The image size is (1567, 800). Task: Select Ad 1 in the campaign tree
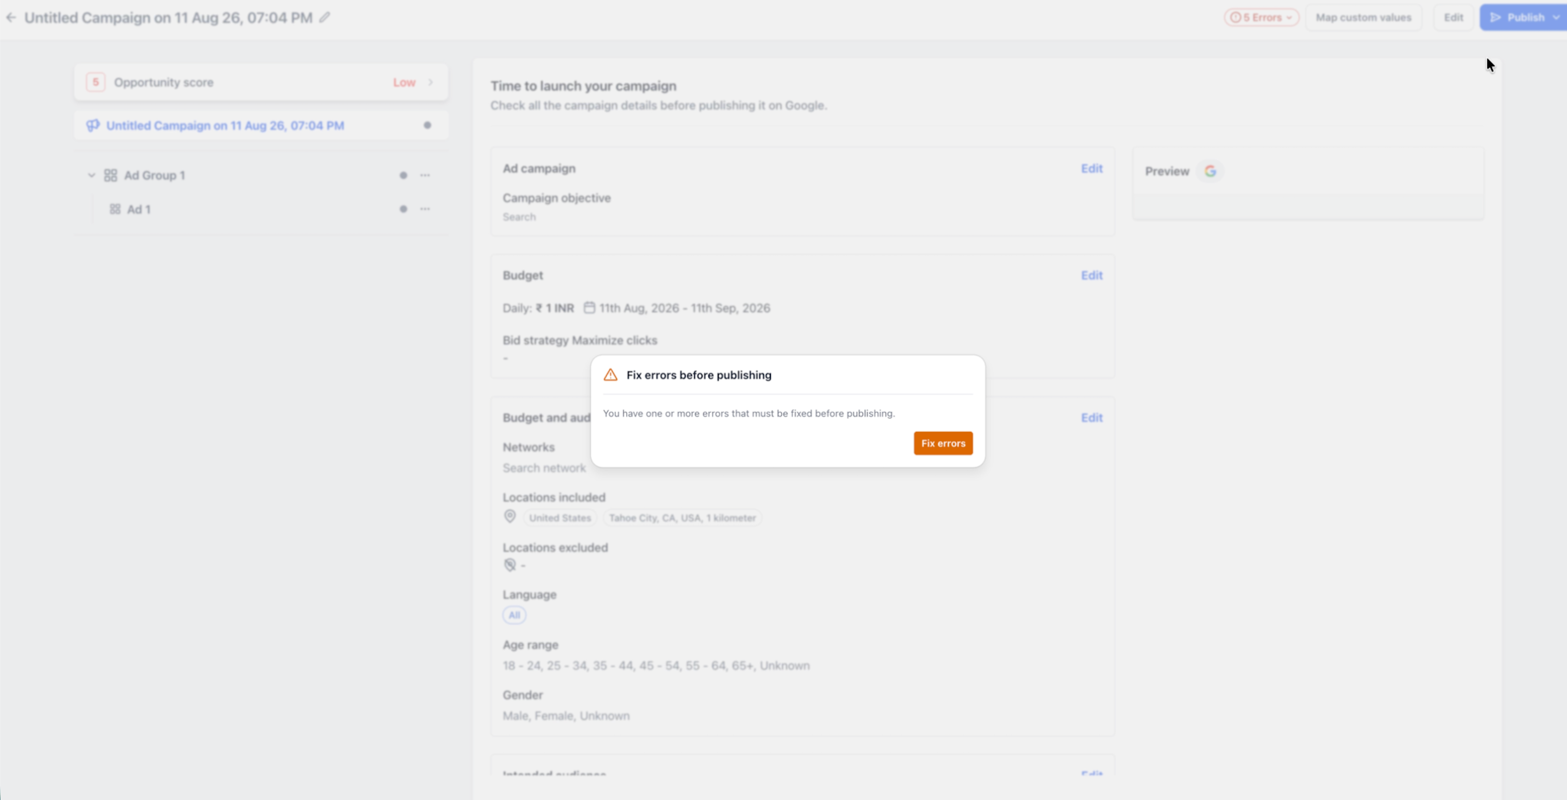point(139,209)
